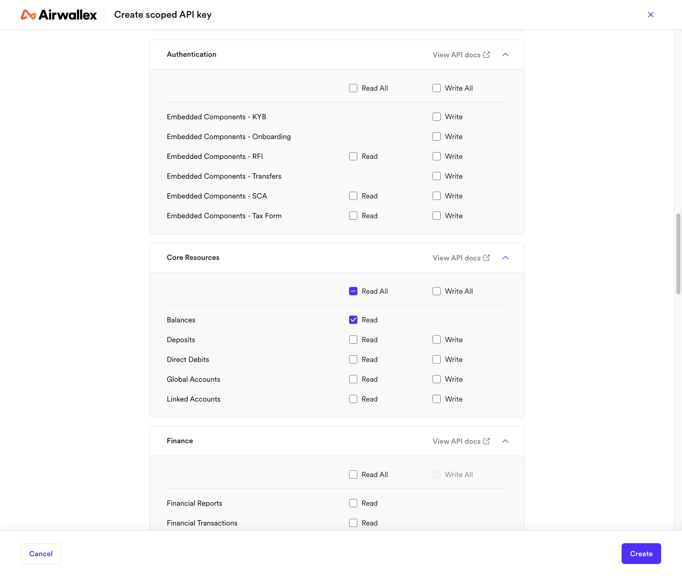
Task: Toggle Read All under Core Resources
Action: pos(353,291)
